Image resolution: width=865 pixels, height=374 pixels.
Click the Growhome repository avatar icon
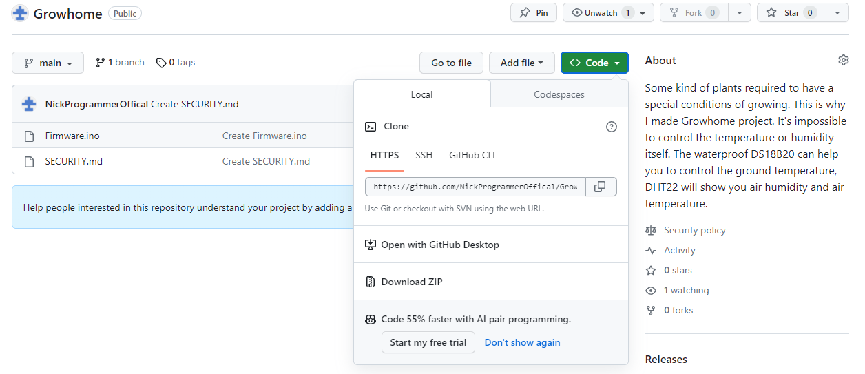(x=19, y=13)
